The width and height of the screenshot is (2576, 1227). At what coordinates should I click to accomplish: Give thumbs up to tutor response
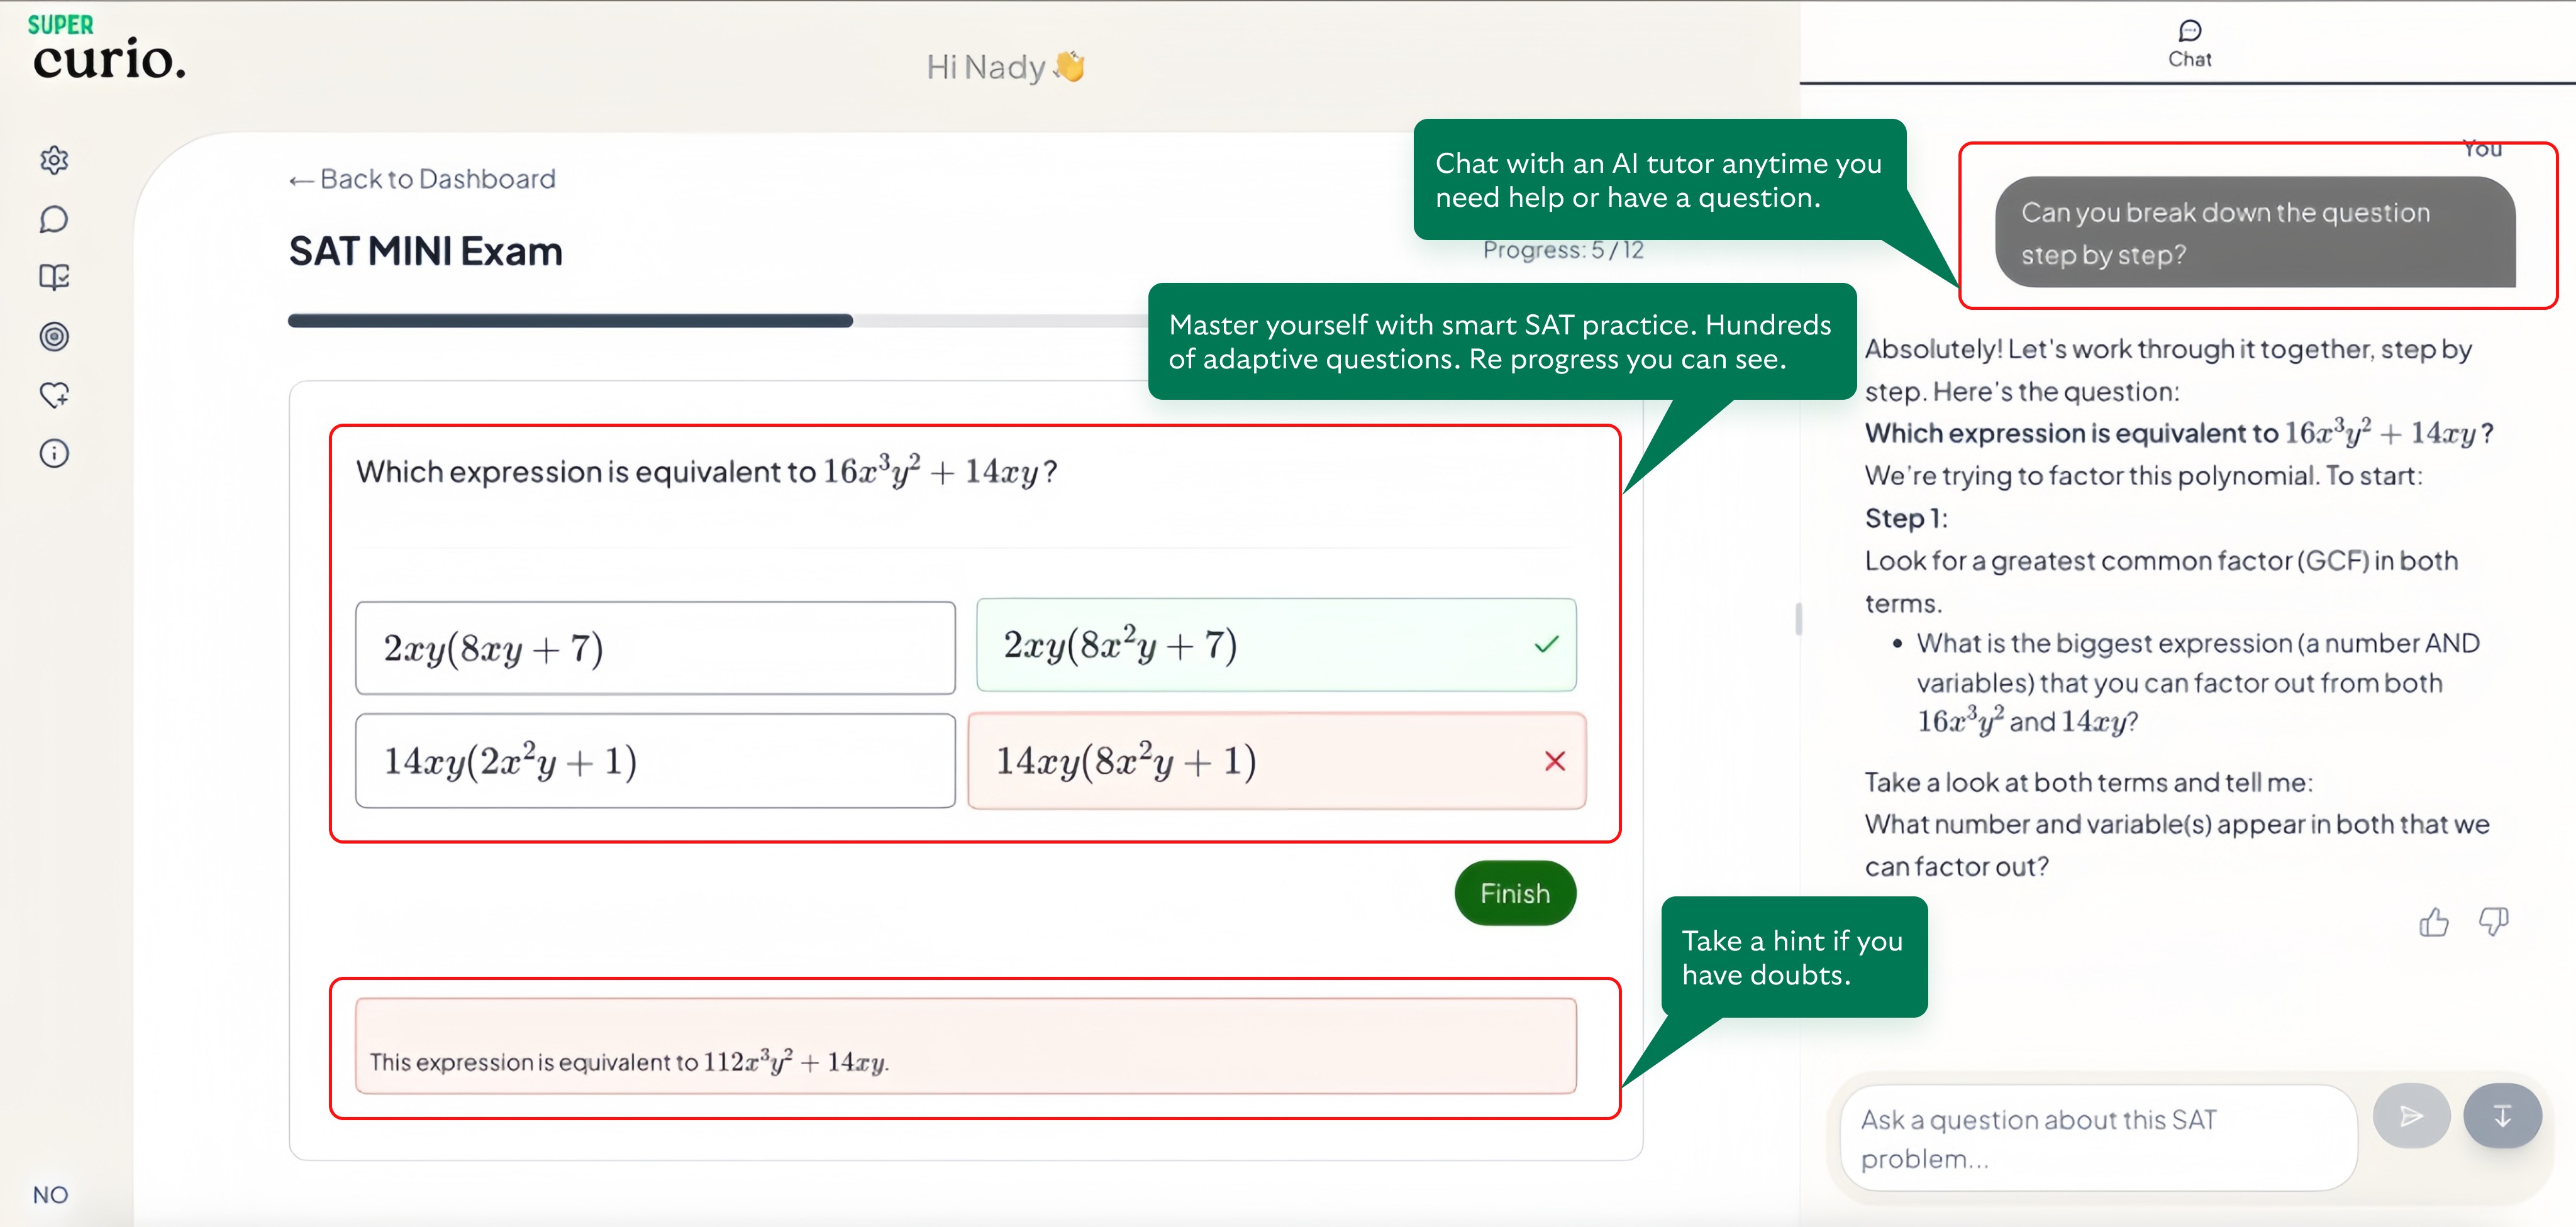tap(2433, 922)
